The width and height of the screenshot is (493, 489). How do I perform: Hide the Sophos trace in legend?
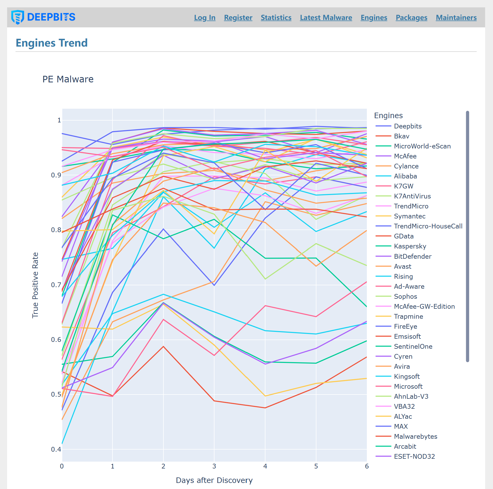396,296
